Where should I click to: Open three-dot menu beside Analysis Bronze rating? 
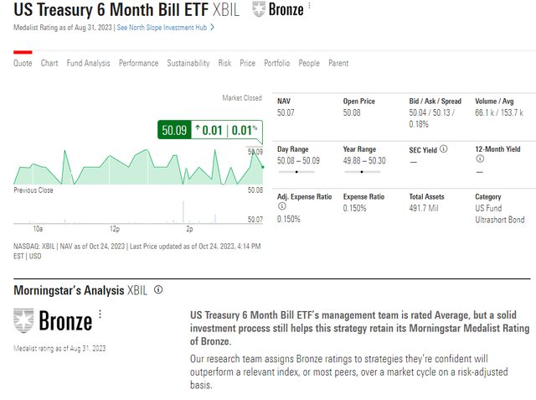coord(100,314)
